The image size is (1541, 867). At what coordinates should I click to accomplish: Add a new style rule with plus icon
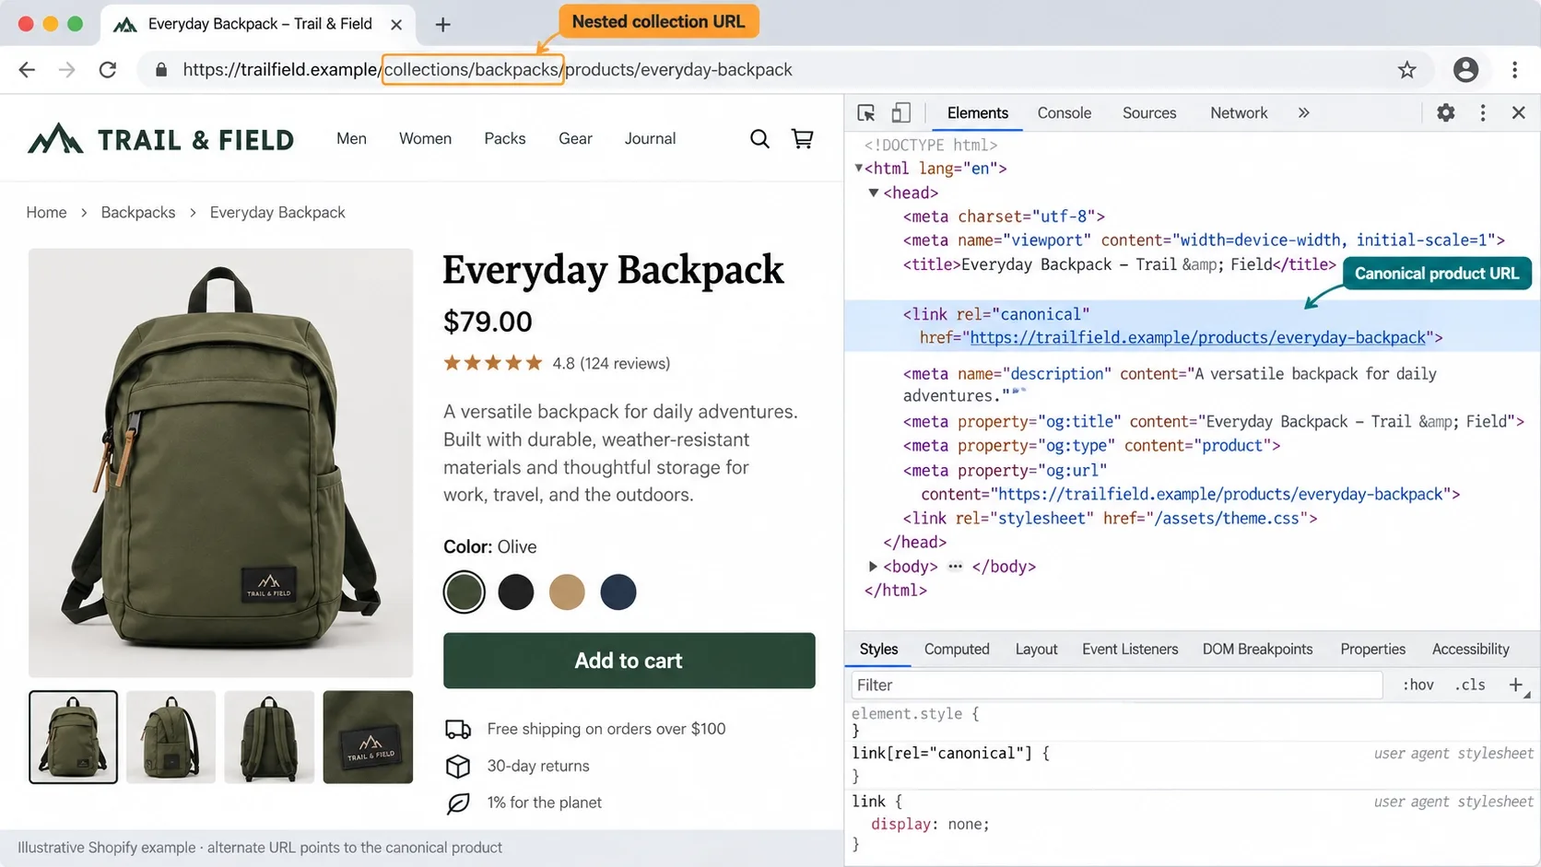pos(1516,685)
